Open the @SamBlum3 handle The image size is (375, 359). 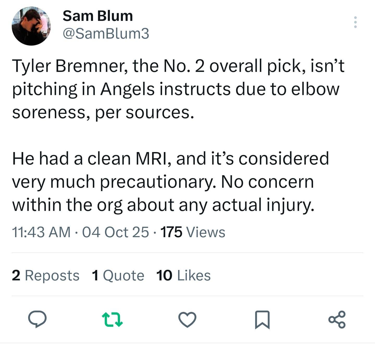click(106, 34)
